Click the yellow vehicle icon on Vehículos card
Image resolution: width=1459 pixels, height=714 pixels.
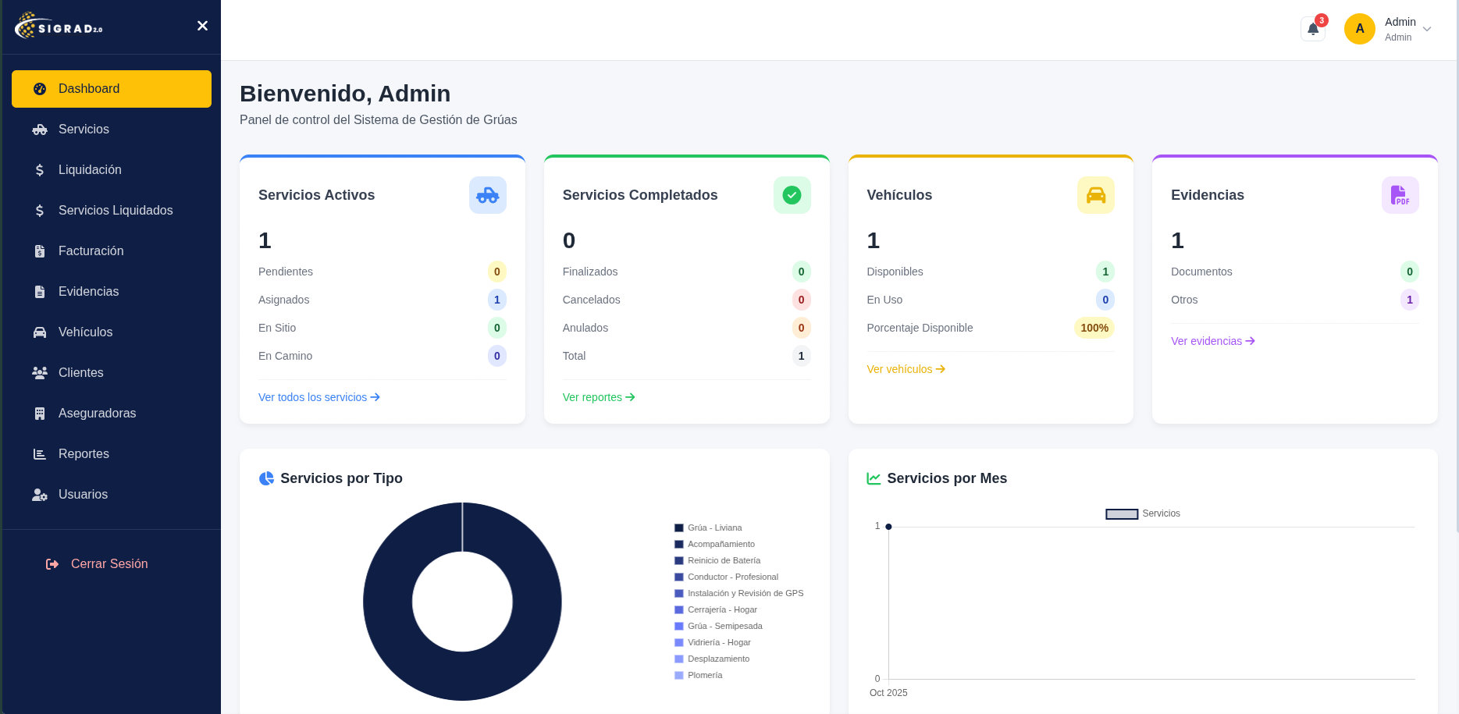[1095, 195]
